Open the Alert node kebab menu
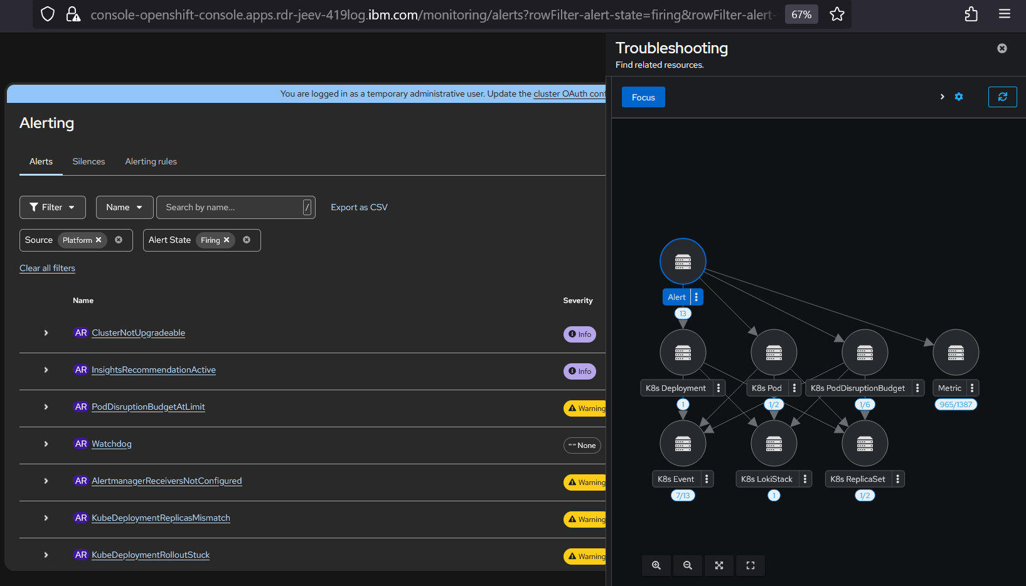Screen dimensions: 1026x586 coord(697,297)
